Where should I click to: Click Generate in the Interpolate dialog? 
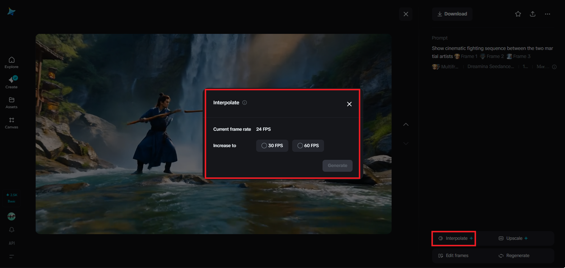coord(337,165)
